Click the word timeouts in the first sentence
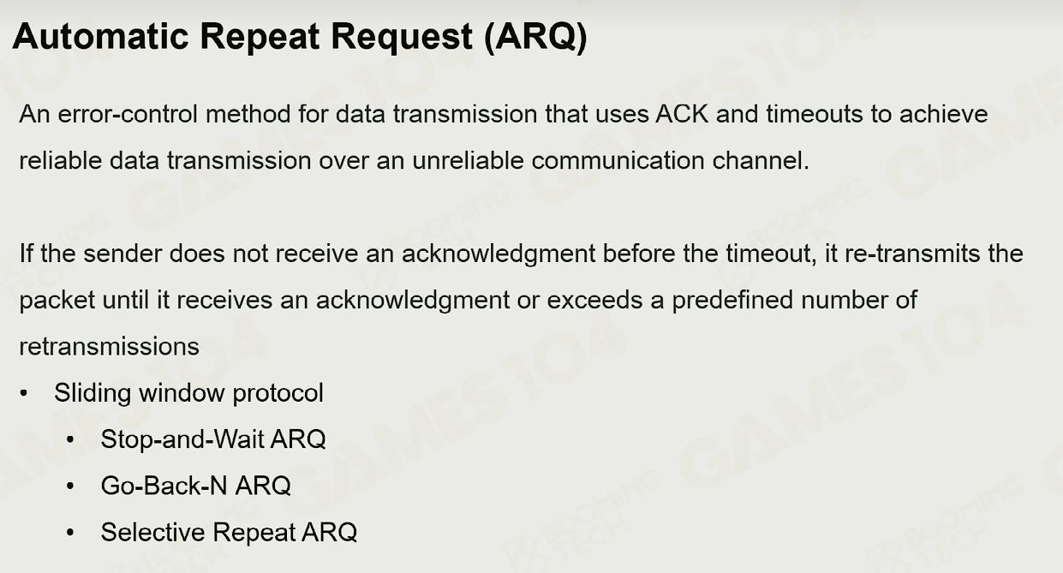Screen dimensions: 1063x573 815,114
